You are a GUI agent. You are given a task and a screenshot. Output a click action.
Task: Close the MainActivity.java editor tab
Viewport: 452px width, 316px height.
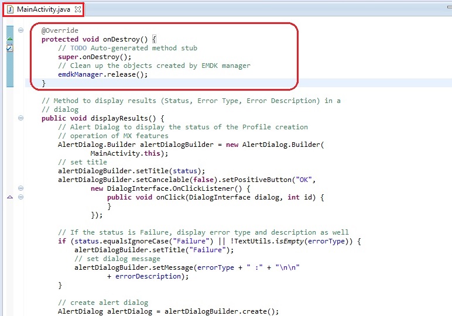coord(78,9)
